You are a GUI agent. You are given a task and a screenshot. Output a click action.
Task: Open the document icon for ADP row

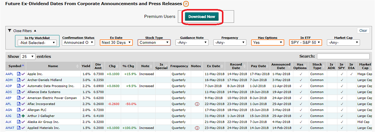(19, 86)
